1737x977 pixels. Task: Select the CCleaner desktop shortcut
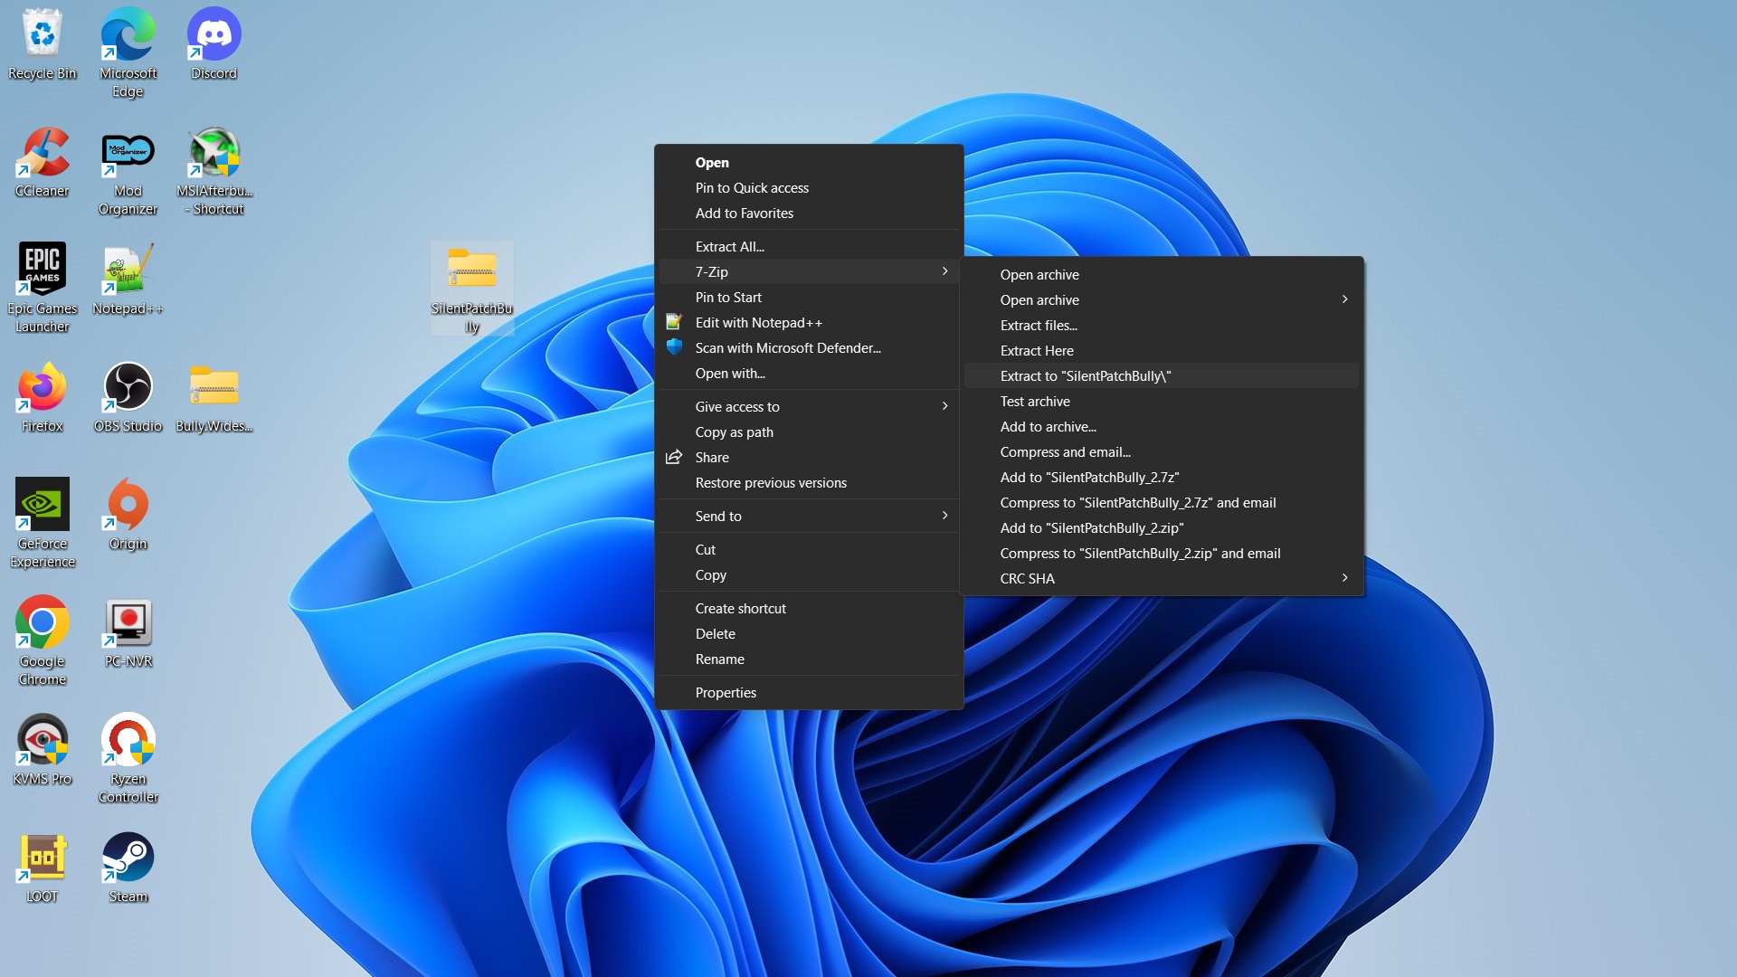(x=42, y=152)
